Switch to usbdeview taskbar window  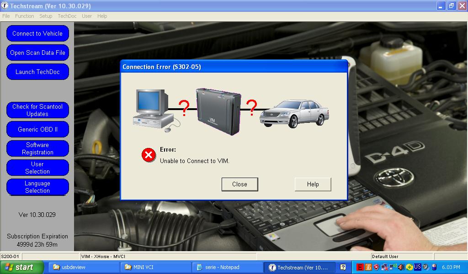pos(85,268)
